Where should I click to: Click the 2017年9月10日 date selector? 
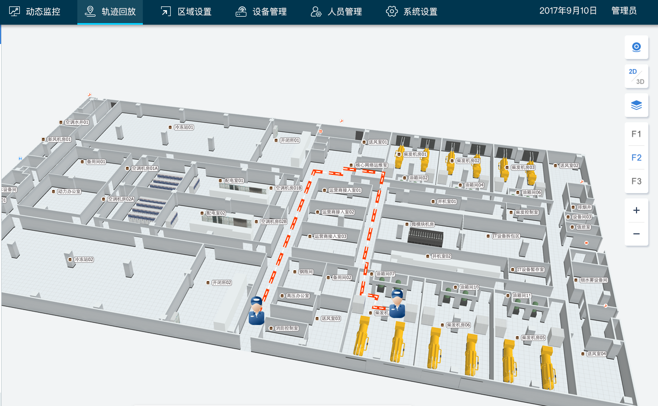pyautogui.click(x=568, y=11)
